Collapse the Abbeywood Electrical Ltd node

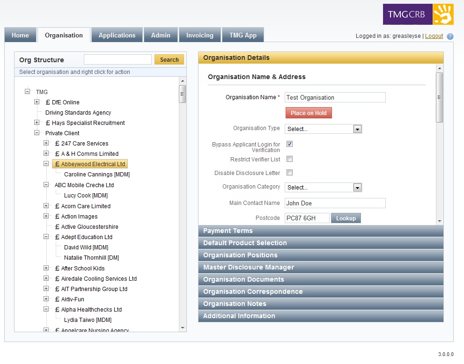pos(46,163)
